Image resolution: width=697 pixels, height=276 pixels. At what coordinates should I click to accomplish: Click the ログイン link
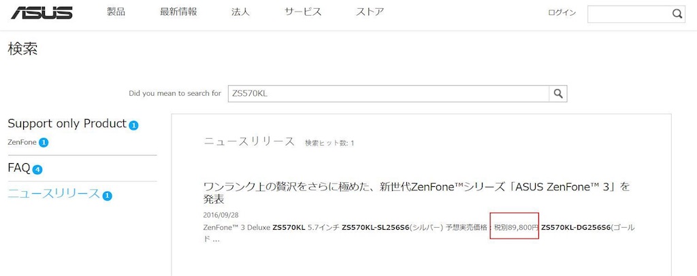(x=562, y=13)
